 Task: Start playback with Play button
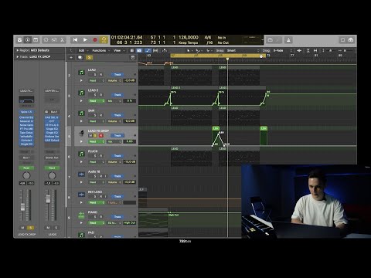click(x=85, y=40)
